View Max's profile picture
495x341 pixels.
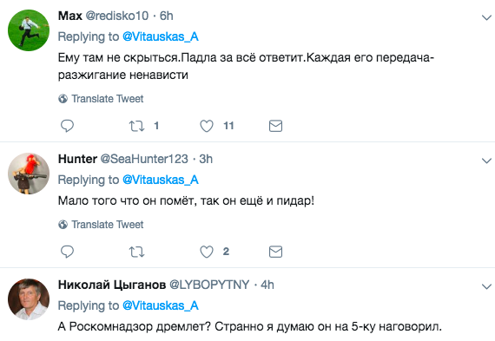[29, 30]
